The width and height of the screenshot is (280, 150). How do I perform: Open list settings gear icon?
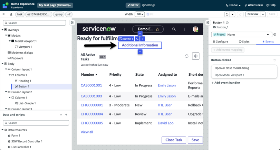click(195, 56)
